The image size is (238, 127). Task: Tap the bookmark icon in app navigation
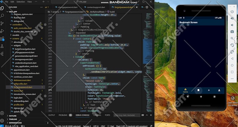click(x=198, y=90)
